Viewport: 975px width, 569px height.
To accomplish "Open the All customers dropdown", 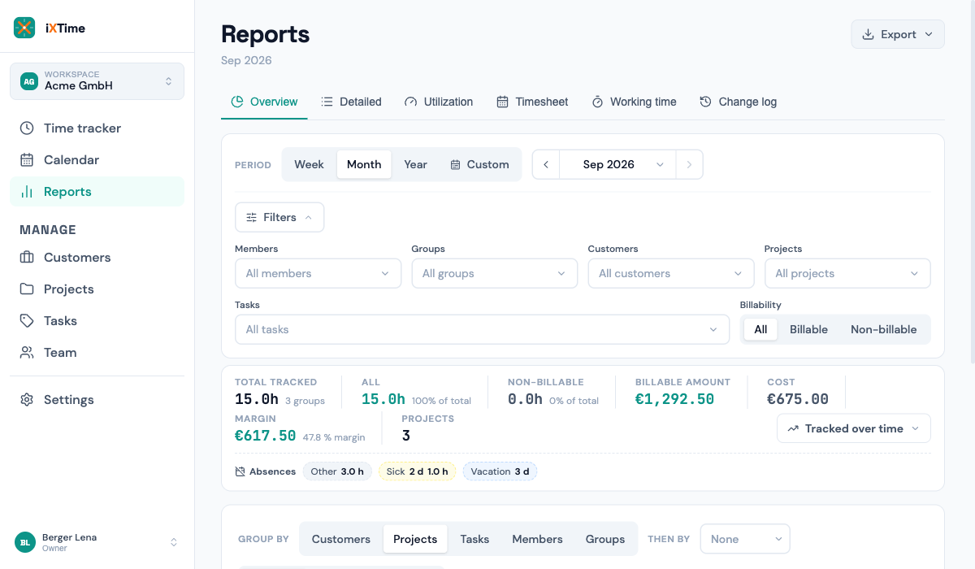I will pyautogui.click(x=671, y=273).
